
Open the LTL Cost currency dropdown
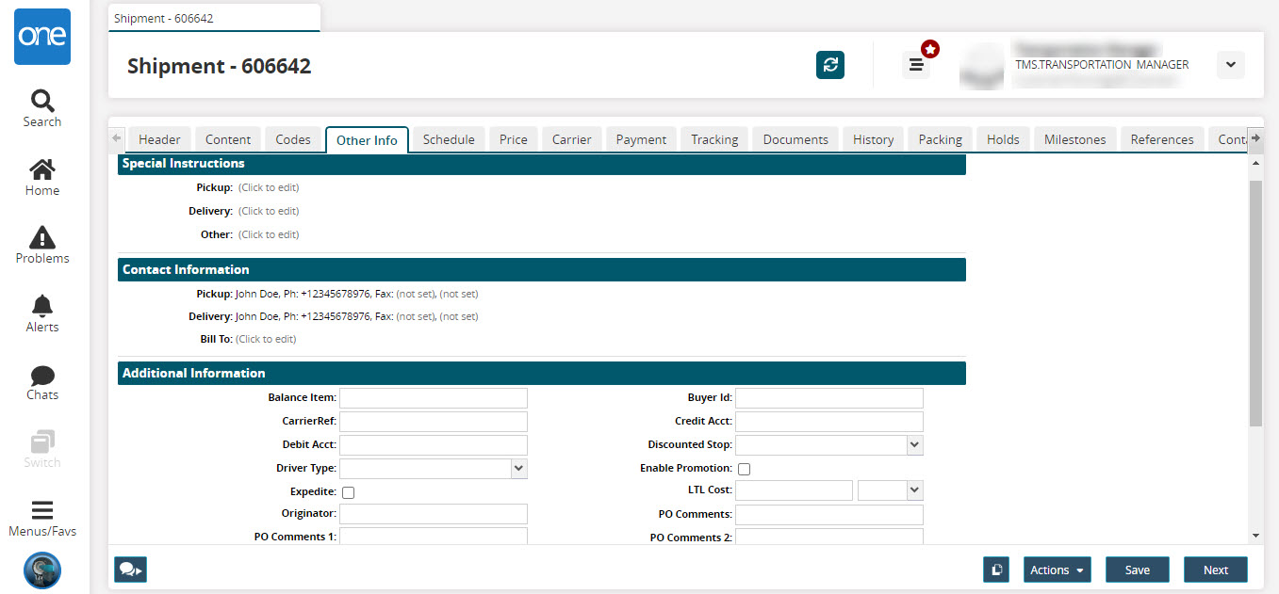click(x=912, y=490)
